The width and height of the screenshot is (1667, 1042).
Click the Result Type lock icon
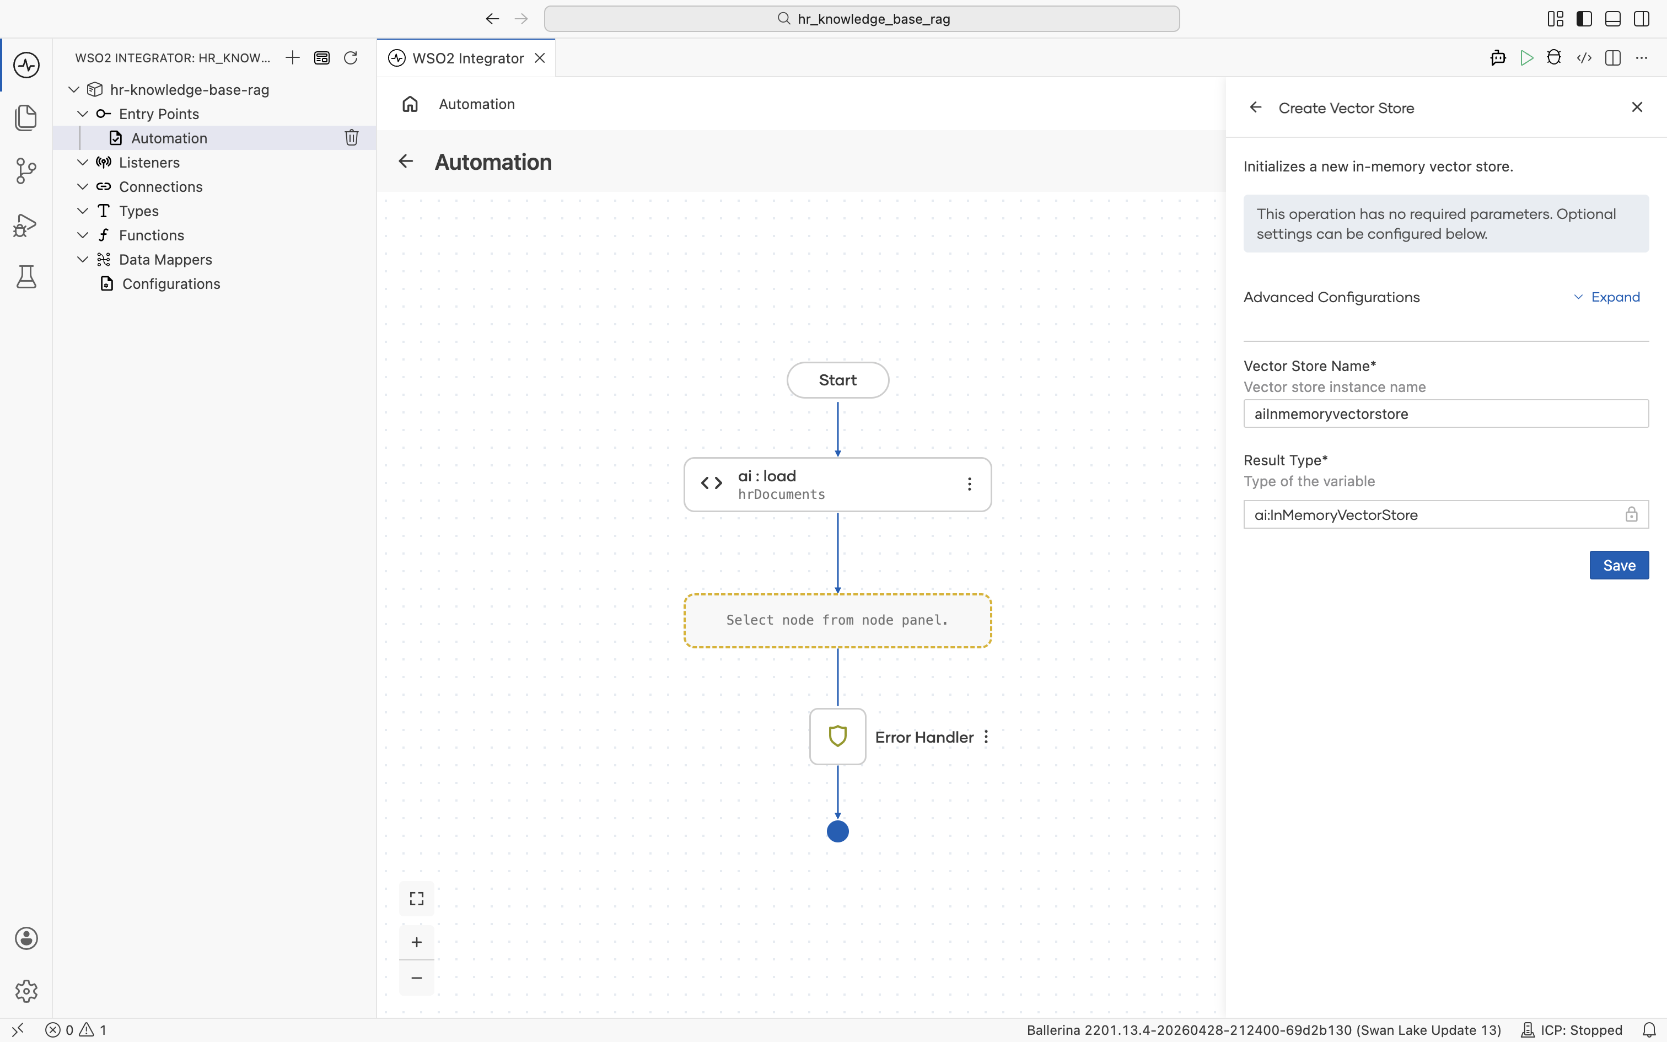click(x=1631, y=514)
